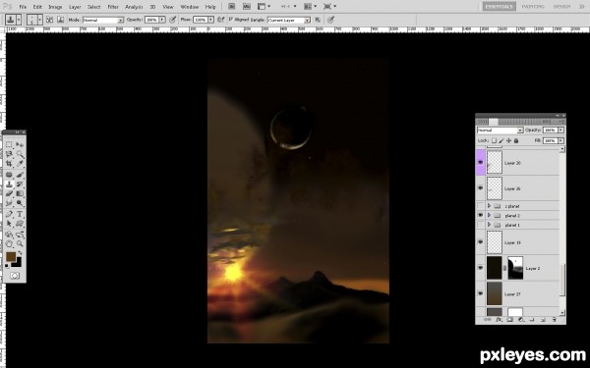Hide Layer 26 using its eye icon

pyautogui.click(x=481, y=188)
